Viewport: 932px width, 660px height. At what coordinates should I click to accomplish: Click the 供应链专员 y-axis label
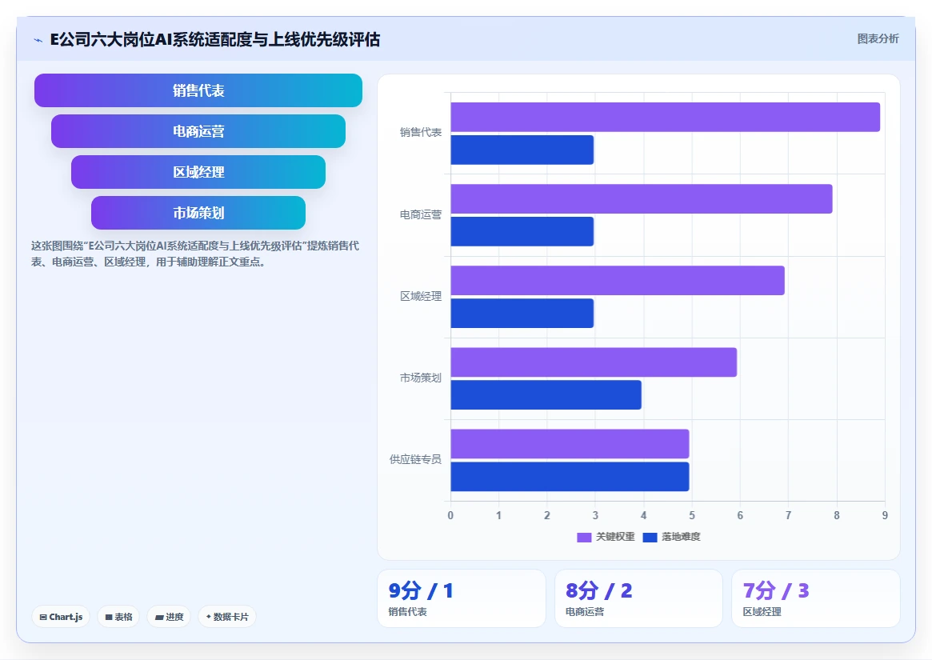pyautogui.click(x=415, y=459)
